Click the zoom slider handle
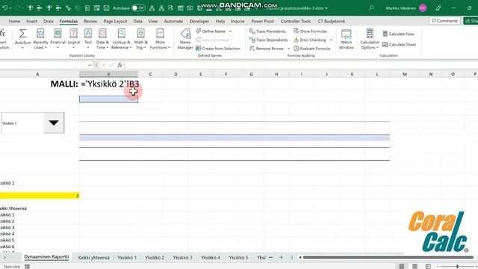The height and width of the screenshot is (269, 478). pyautogui.click(x=457, y=266)
